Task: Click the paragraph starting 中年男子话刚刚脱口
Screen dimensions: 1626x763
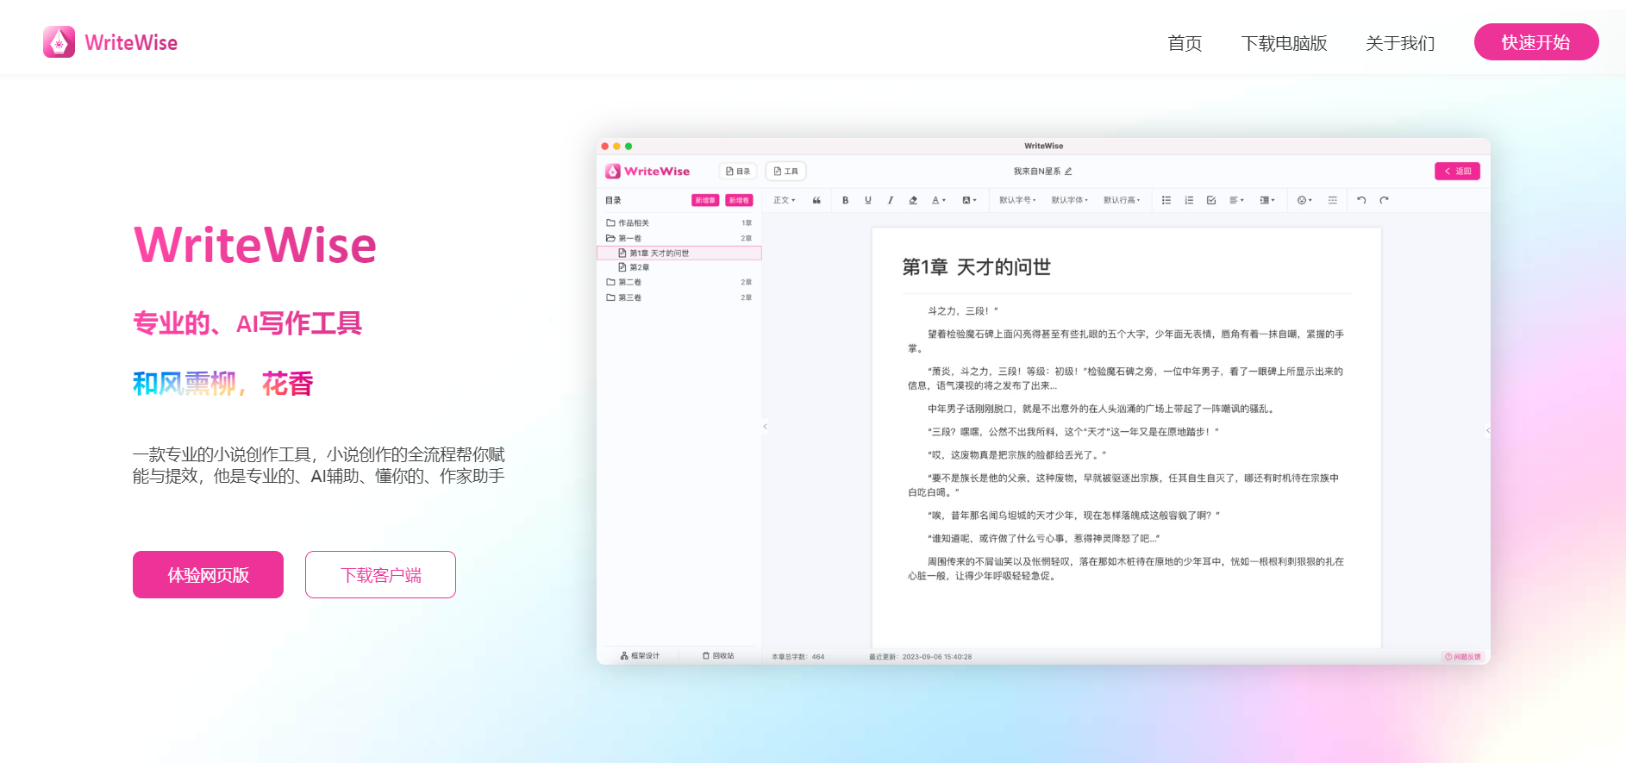Action: coord(1101,409)
